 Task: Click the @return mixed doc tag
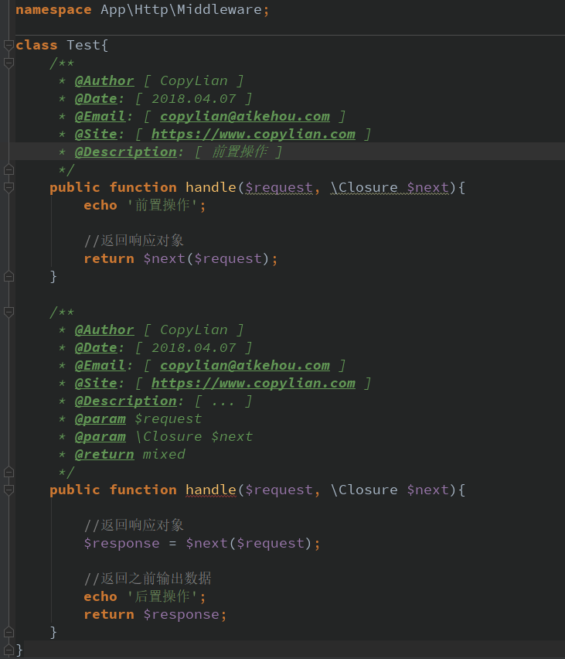[x=130, y=454]
